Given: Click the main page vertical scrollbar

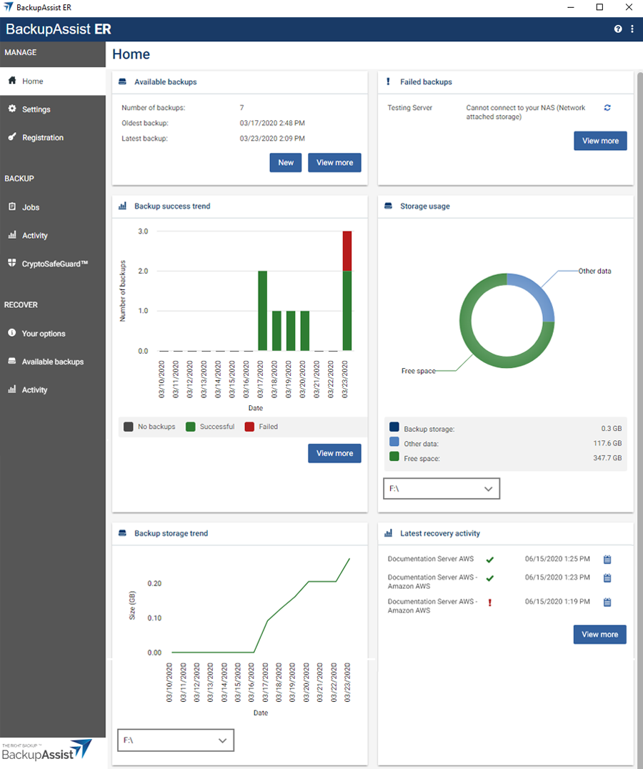Looking at the screenshot, I should pos(639,417).
